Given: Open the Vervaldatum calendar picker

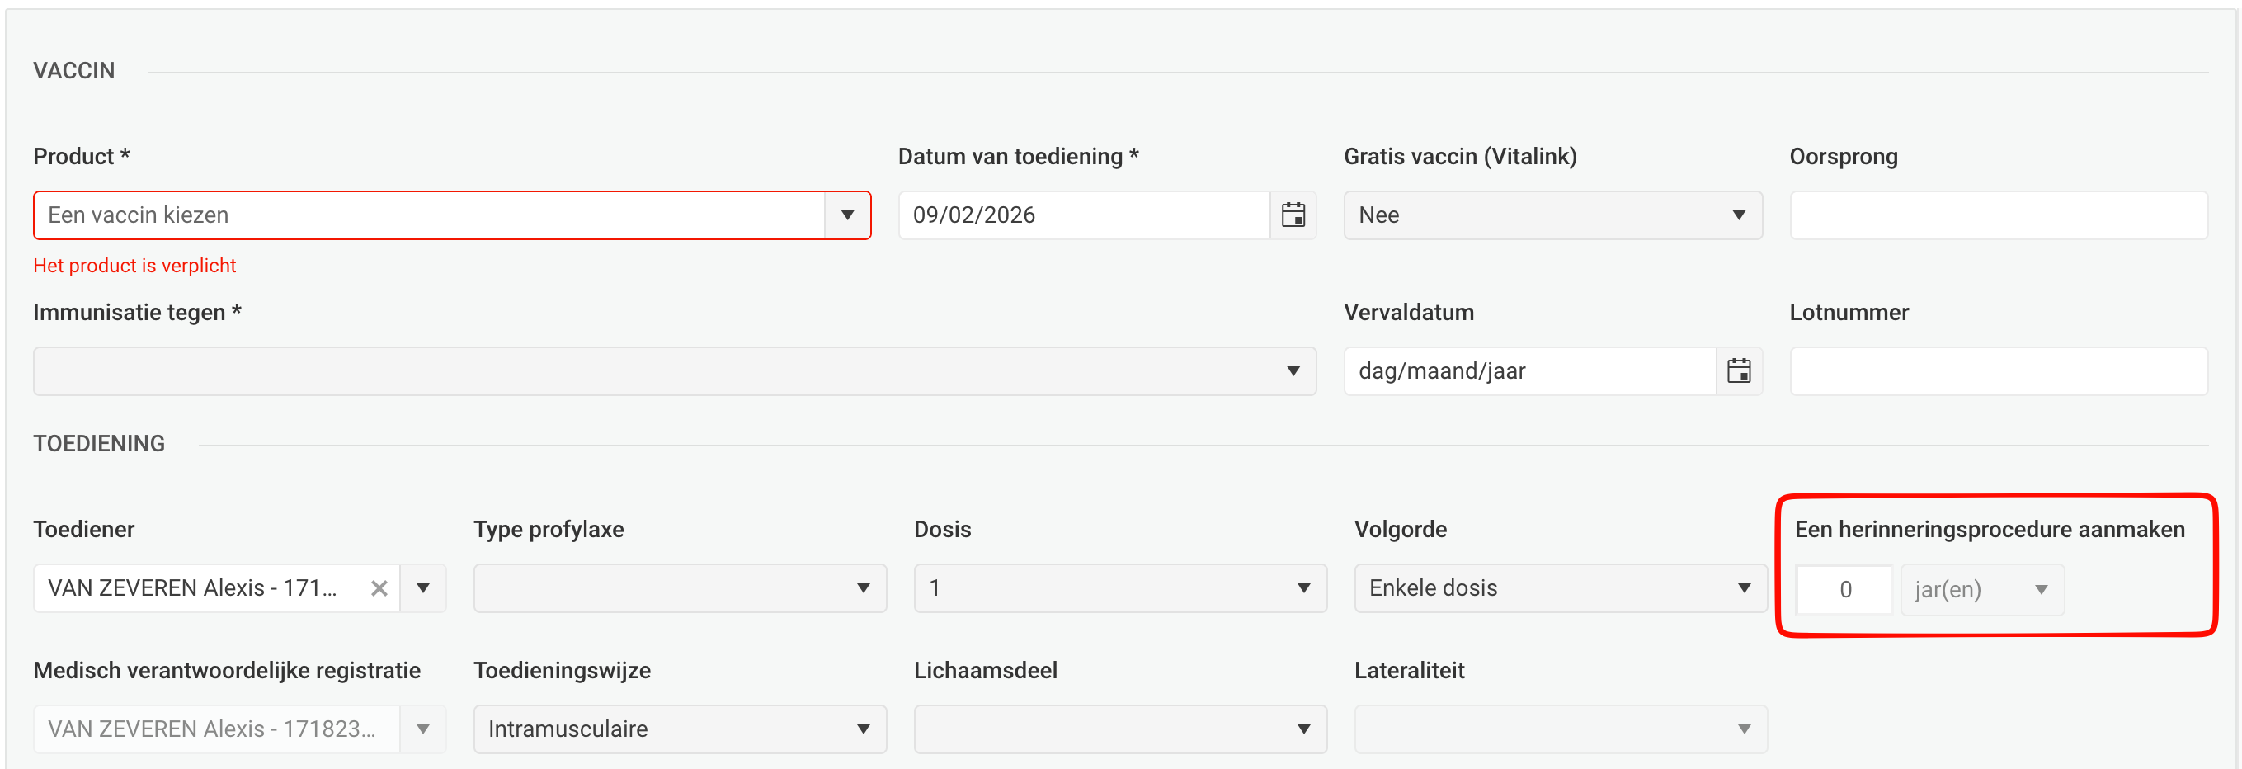Looking at the screenshot, I should tap(1738, 371).
